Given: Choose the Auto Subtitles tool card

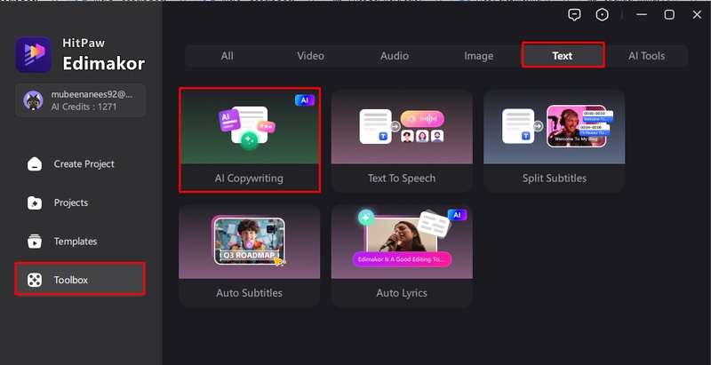Looking at the screenshot, I should point(250,255).
